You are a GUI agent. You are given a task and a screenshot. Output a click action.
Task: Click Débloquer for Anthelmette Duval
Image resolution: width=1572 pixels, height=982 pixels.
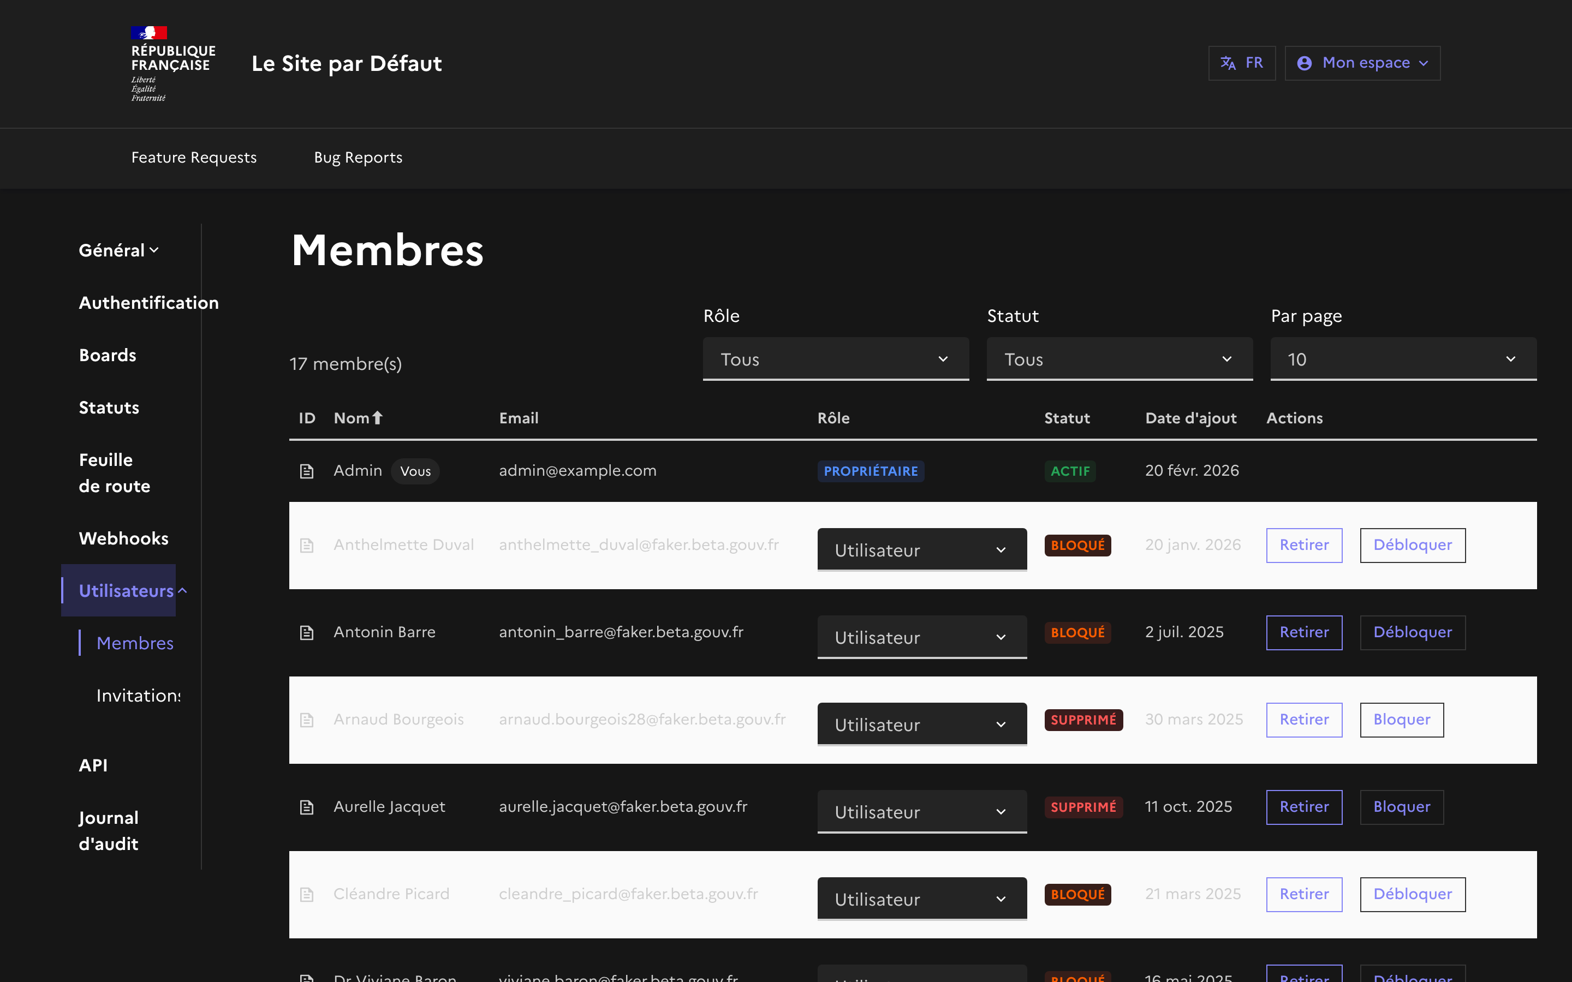pyautogui.click(x=1412, y=546)
